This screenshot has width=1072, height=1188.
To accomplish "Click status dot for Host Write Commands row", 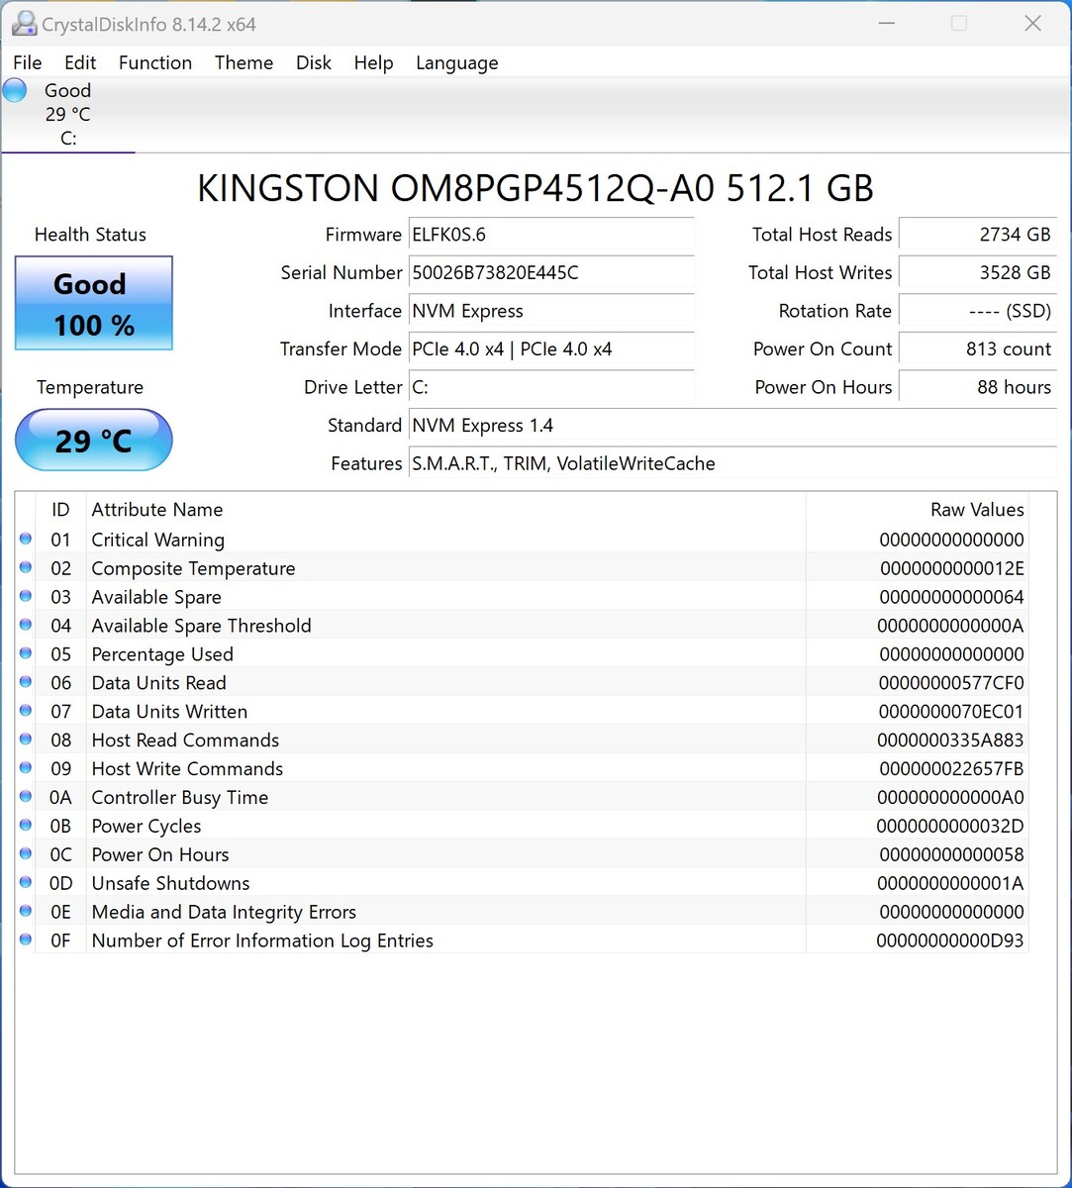I will (26, 769).
